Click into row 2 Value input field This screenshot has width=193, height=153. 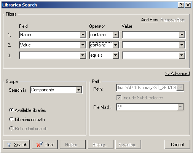tap(151, 45)
